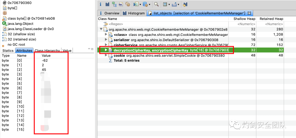
Task: Maximize the inspector attributes panel
Action: click(92, 49)
